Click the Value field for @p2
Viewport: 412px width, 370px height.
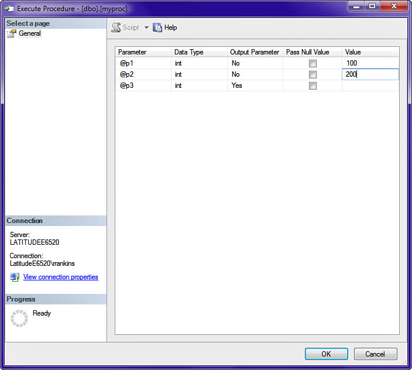pyautogui.click(x=370, y=74)
